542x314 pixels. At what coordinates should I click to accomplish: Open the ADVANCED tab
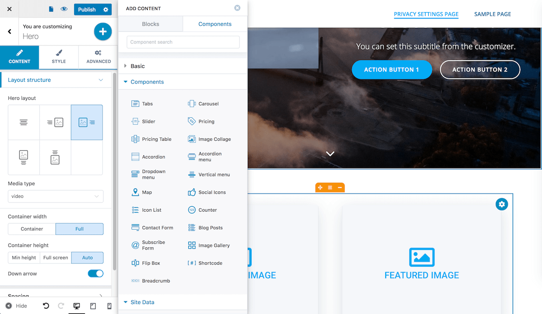[98, 57]
